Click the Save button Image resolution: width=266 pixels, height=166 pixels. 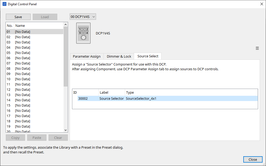click(18, 17)
